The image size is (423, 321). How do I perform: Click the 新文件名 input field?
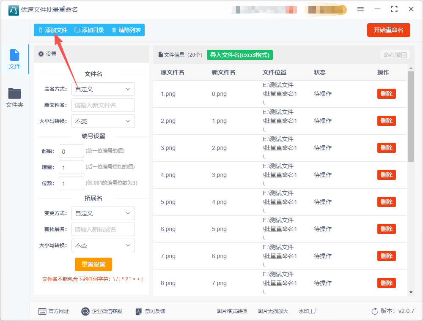103,105
